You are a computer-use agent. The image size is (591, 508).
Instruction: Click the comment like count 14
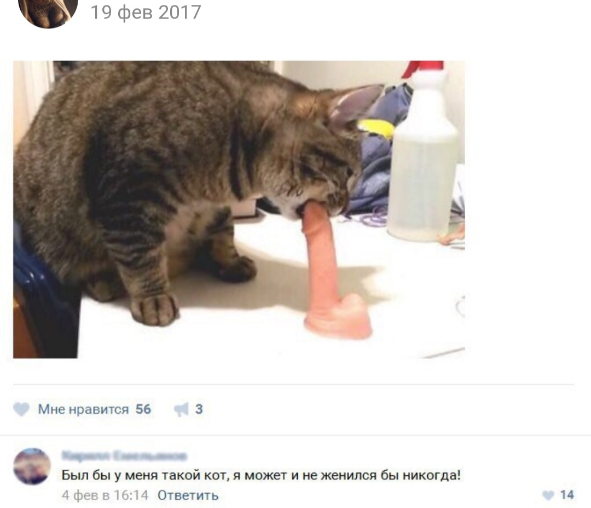567,495
